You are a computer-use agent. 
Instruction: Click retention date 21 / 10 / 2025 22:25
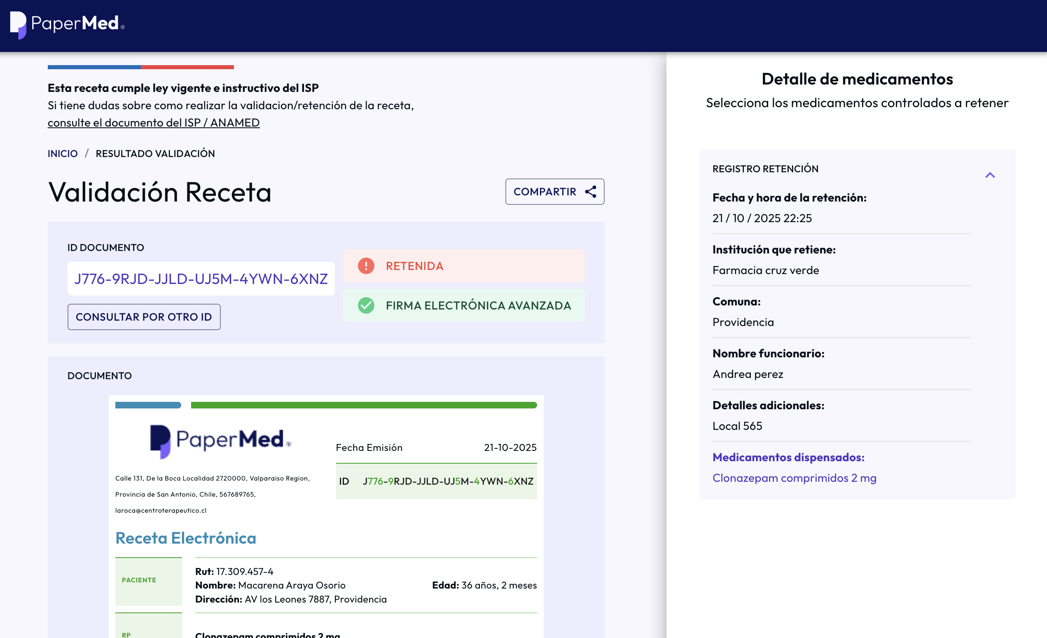click(x=762, y=218)
